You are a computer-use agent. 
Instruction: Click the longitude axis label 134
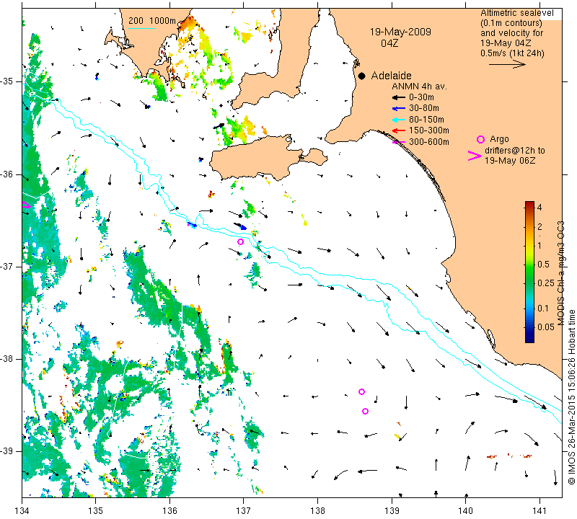click(x=22, y=511)
